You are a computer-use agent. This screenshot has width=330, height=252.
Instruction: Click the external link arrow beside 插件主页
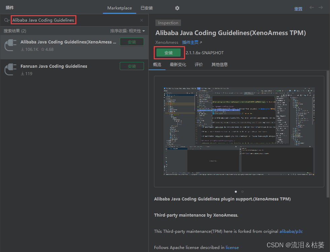201,42
